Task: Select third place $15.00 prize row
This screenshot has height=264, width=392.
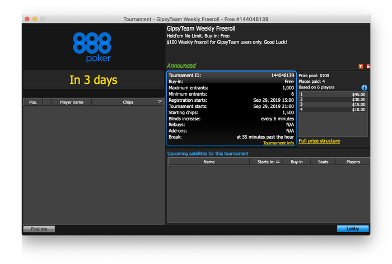Action: click(x=333, y=105)
